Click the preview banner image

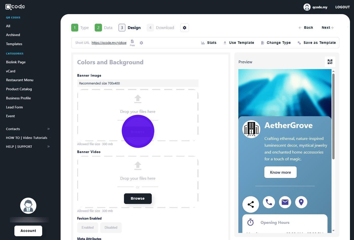coord(285,93)
